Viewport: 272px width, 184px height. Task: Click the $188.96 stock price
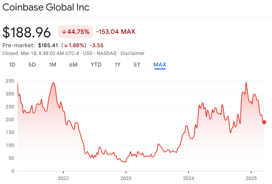(x=27, y=32)
